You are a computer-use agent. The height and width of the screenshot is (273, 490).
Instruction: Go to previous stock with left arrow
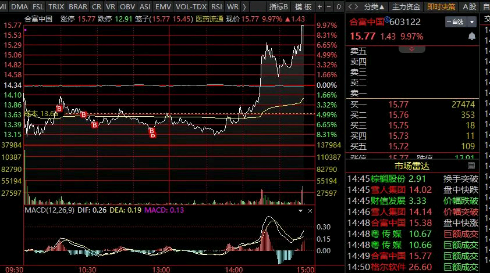pos(350,6)
